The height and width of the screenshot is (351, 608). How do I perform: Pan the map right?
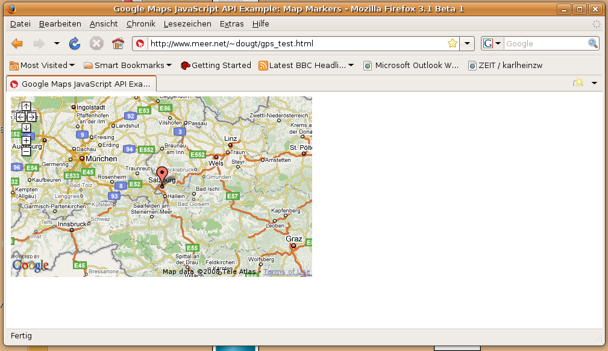click(32, 117)
